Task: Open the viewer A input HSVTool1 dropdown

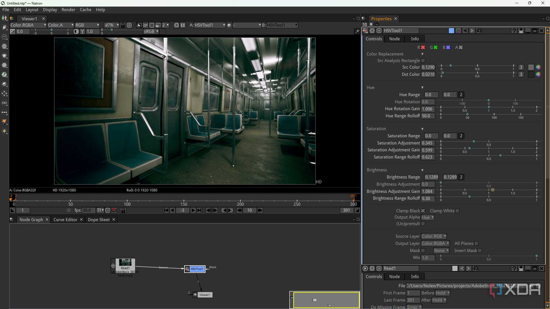Action: click(210, 25)
